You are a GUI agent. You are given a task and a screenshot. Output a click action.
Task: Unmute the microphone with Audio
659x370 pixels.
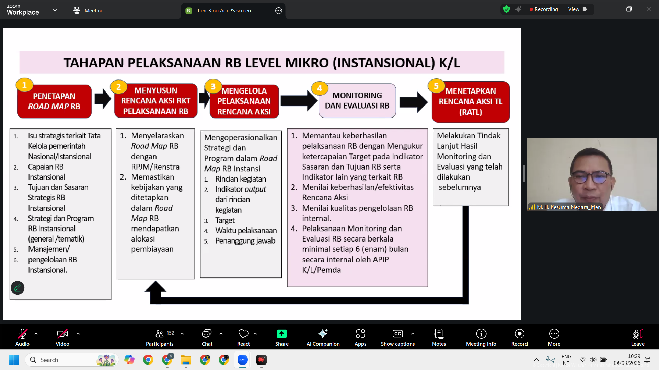22,337
